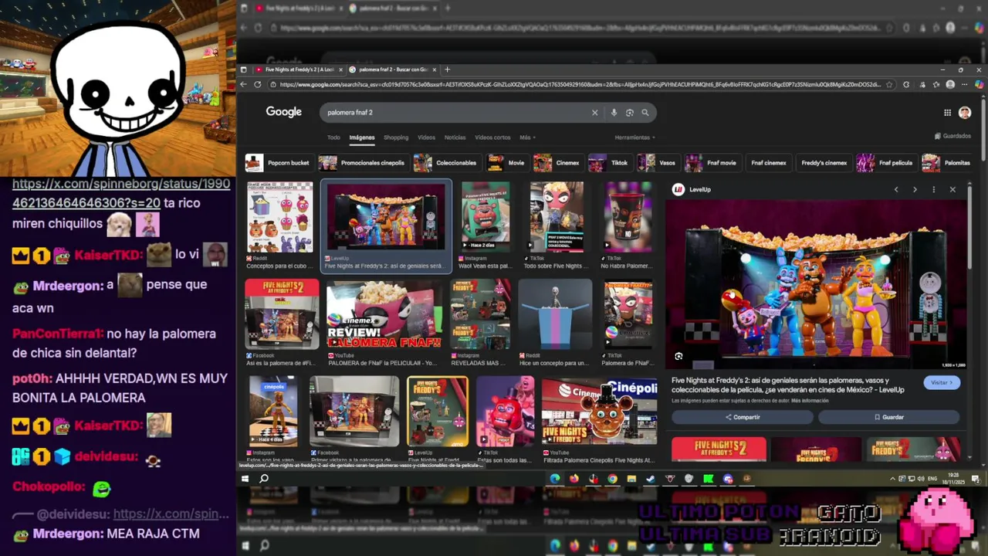Filter by Fnaf pelicula chip
This screenshot has width=988, height=556.
(x=886, y=163)
